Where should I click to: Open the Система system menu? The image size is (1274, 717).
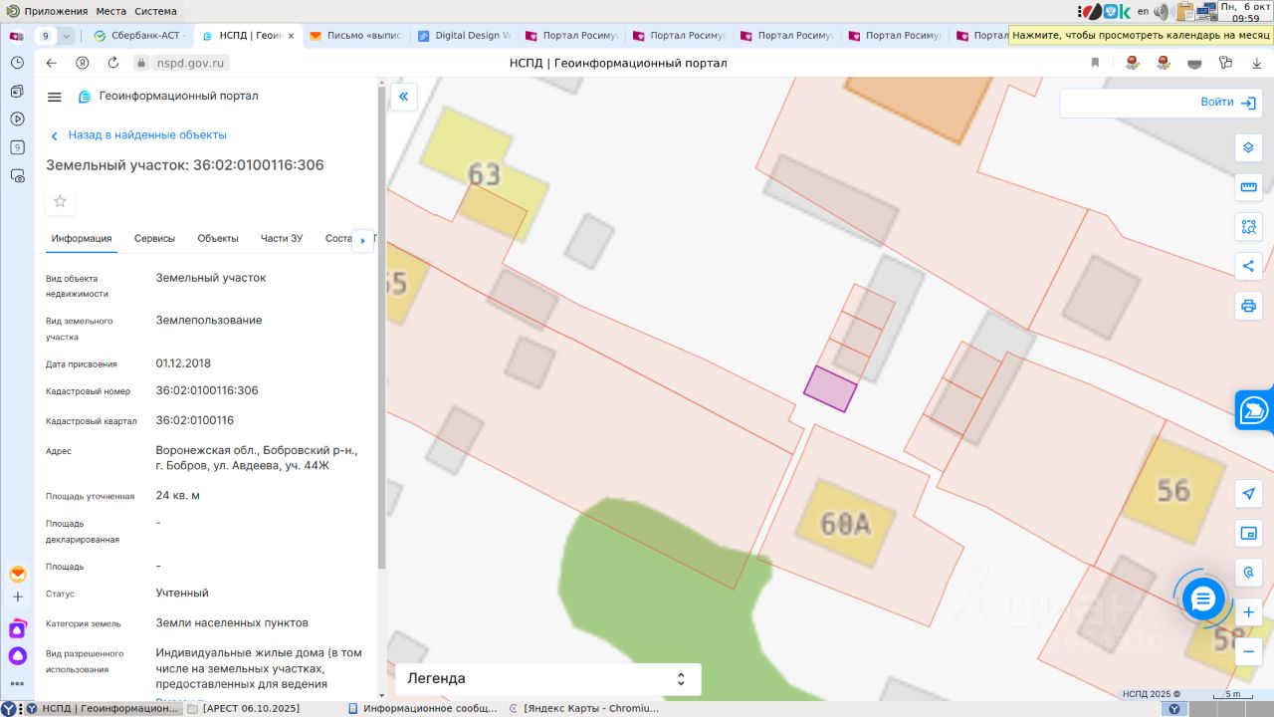pyautogui.click(x=155, y=11)
